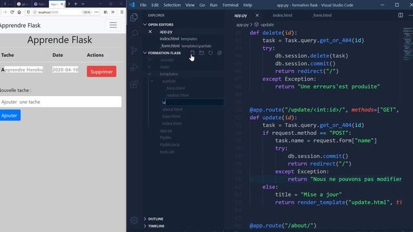Viewport: 413px width, 232px height.
Task: Go to Firefox home page
Action: [19, 12]
